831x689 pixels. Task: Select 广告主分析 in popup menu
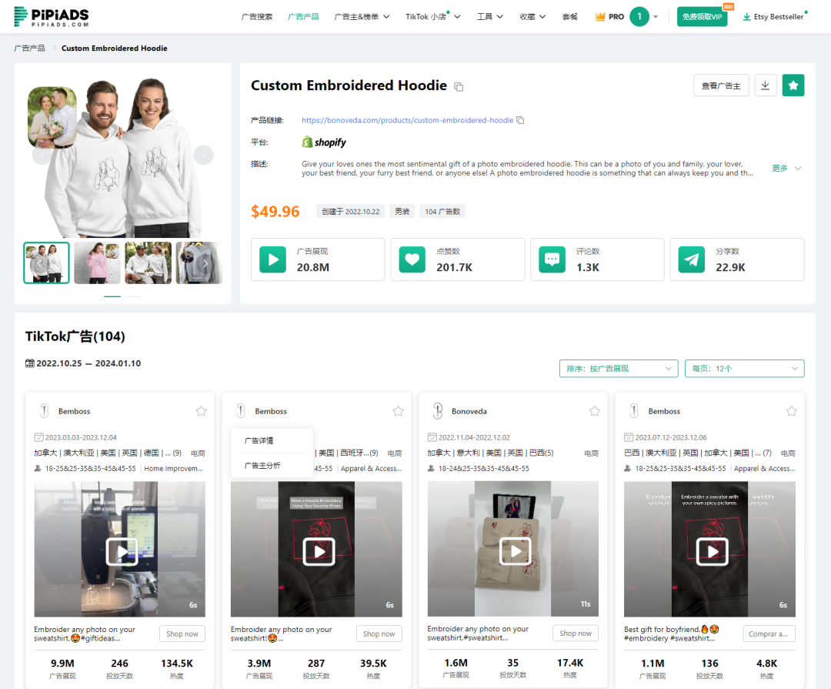[x=262, y=466]
